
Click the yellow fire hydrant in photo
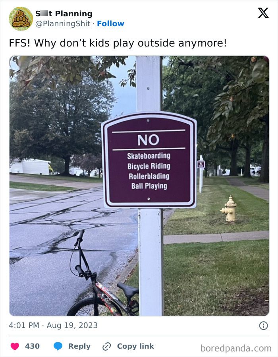pyautogui.click(x=229, y=209)
